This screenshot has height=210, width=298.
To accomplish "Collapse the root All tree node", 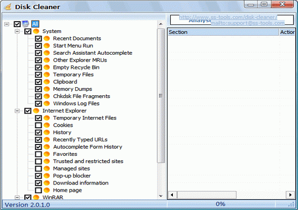I will (7, 24).
